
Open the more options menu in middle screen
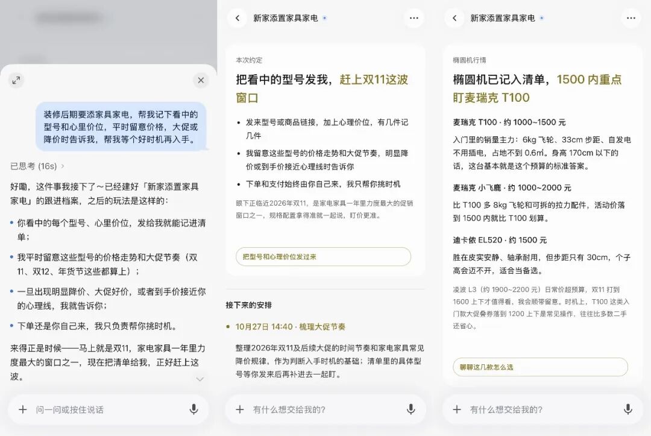(414, 18)
